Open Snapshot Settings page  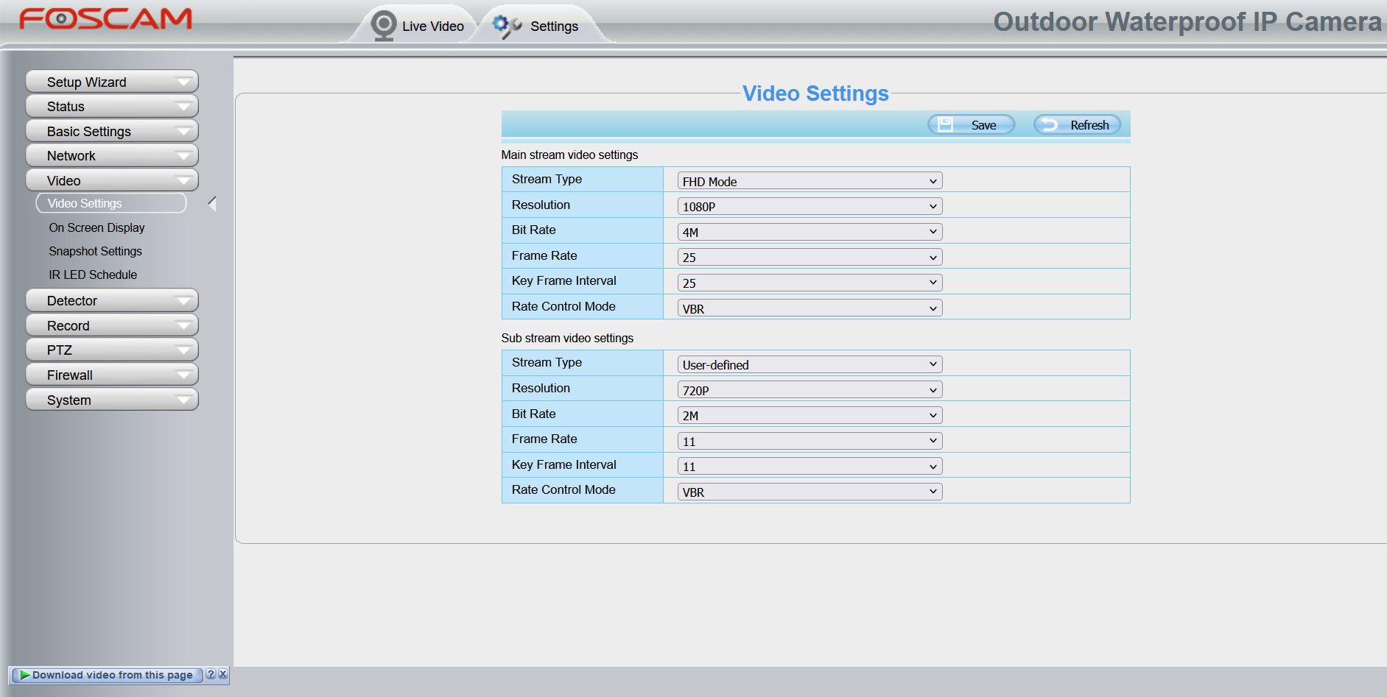(95, 251)
